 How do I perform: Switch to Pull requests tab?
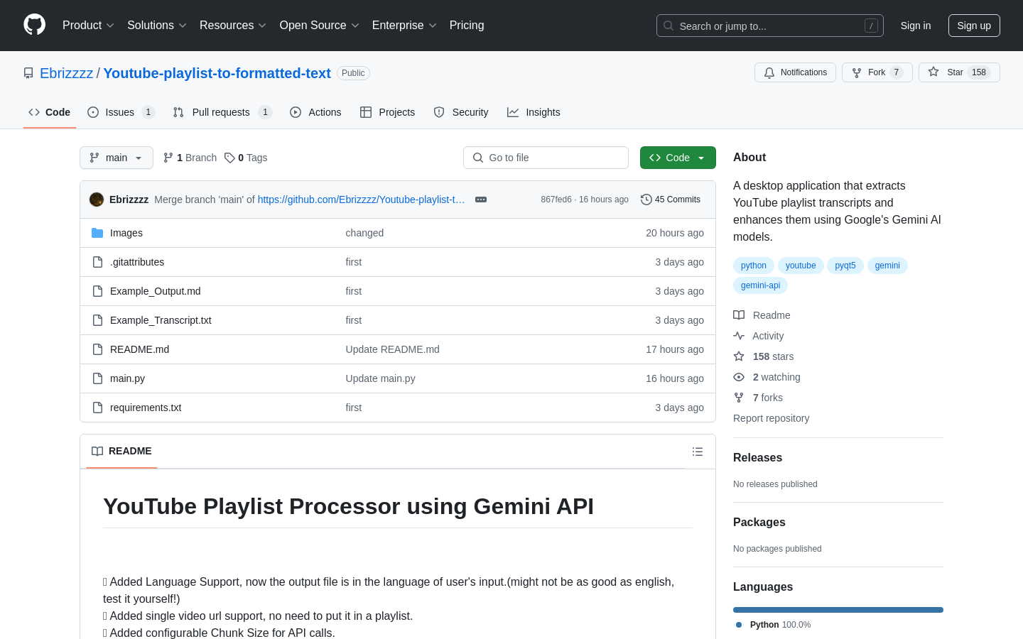[222, 112]
